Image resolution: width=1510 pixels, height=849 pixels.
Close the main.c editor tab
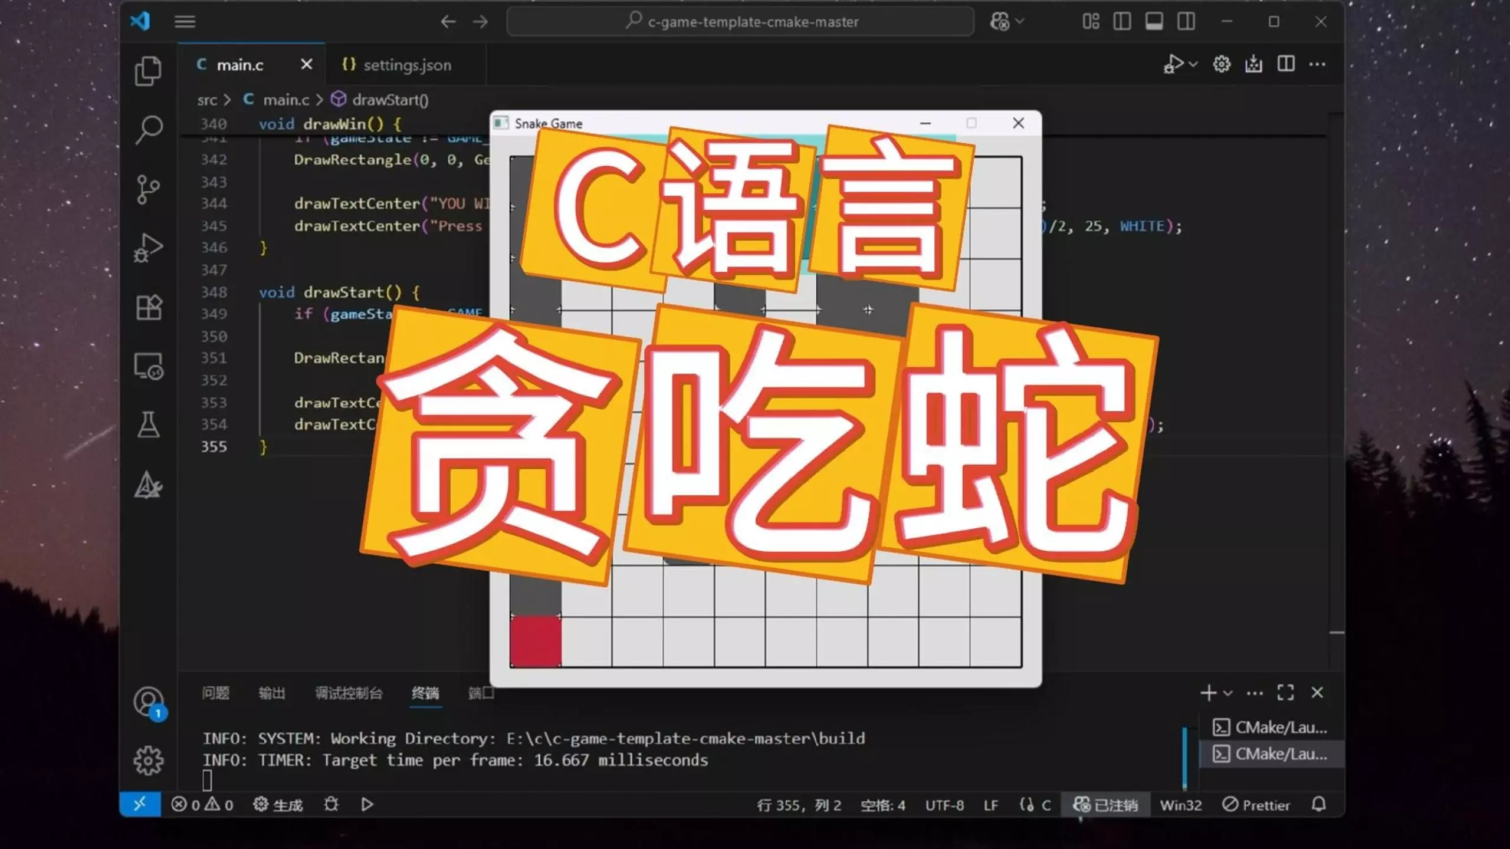[x=306, y=64]
